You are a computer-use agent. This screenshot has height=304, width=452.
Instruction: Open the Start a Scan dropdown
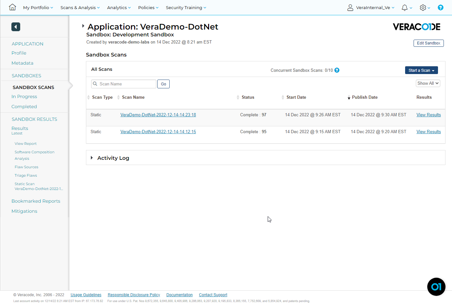pos(421,70)
